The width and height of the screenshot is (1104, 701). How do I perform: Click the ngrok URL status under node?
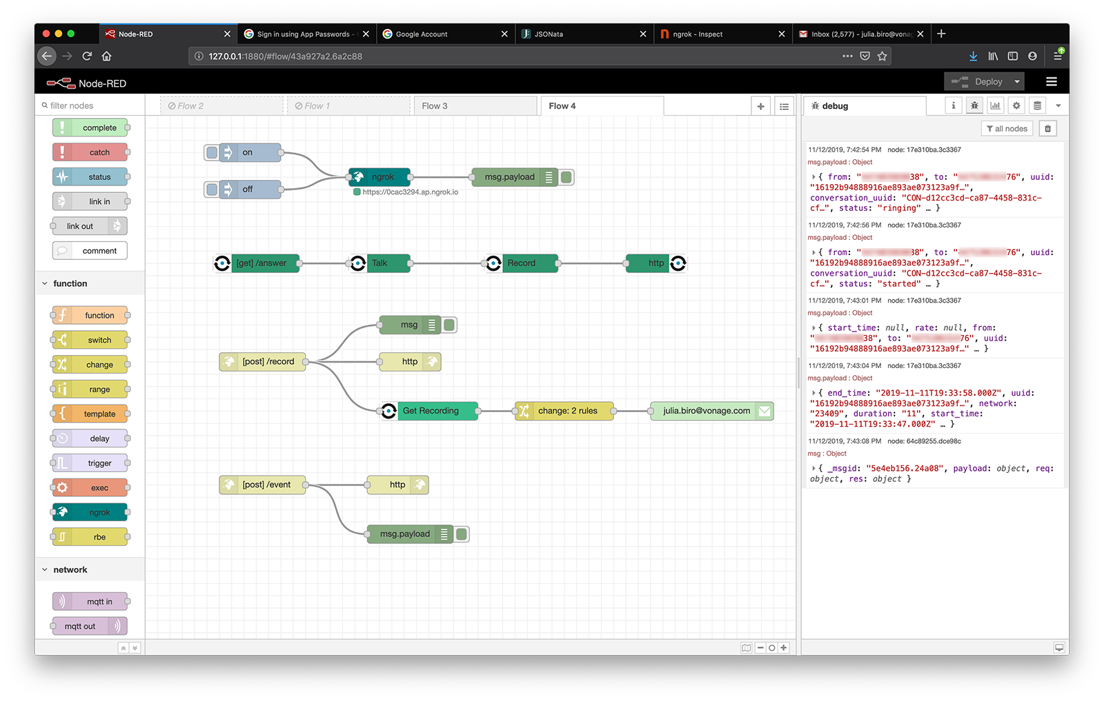point(406,192)
